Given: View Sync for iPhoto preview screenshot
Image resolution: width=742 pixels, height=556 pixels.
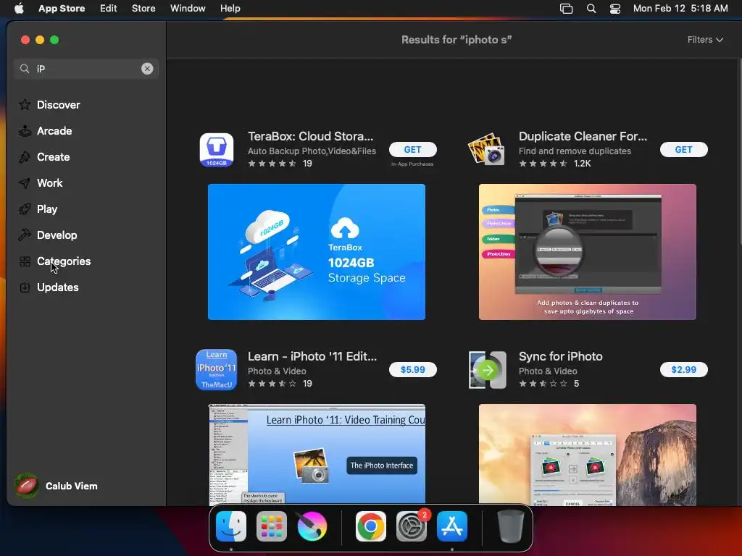Looking at the screenshot, I should [587, 455].
